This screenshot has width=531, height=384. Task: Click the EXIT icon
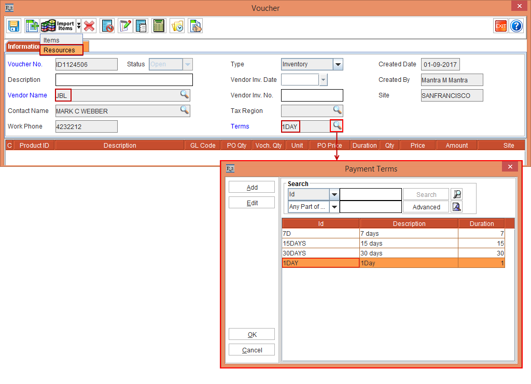(x=500, y=25)
